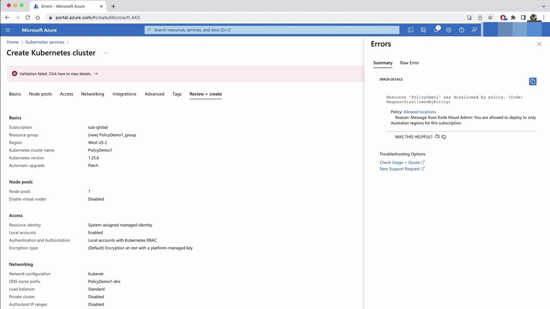Click the Subscription value 'sub-global'
This screenshot has width=550, height=309.
(x=98, y=127)
